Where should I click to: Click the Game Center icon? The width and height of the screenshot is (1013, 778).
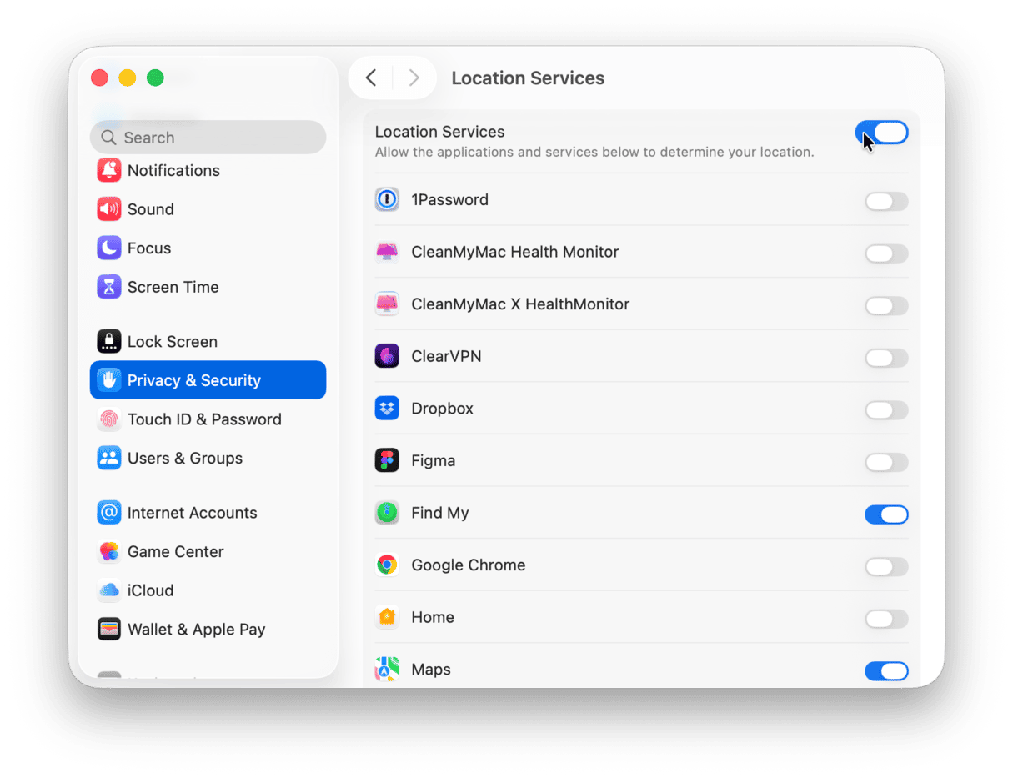pos(109,552)
